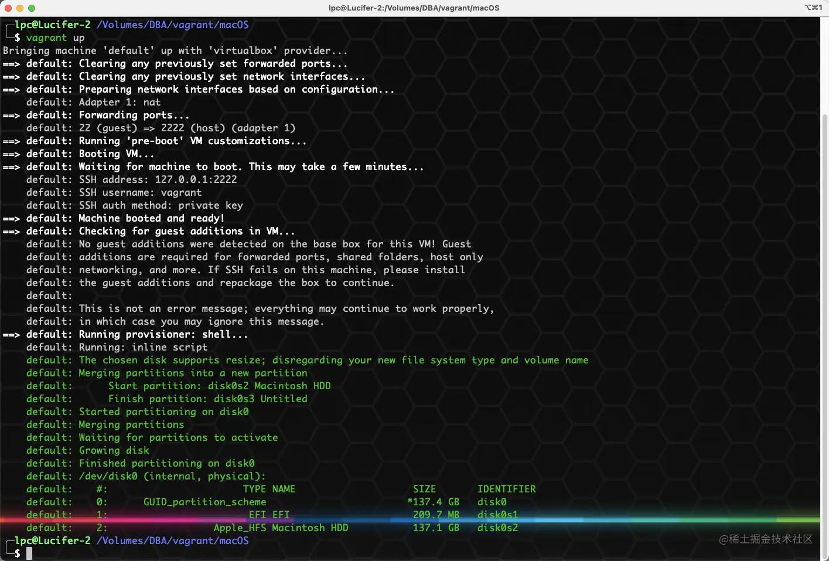Image resolution: width=829 pixels, height=561 pixels.
Task: Zoom the terminal with the green button
Action: click(x=32, y=8)
